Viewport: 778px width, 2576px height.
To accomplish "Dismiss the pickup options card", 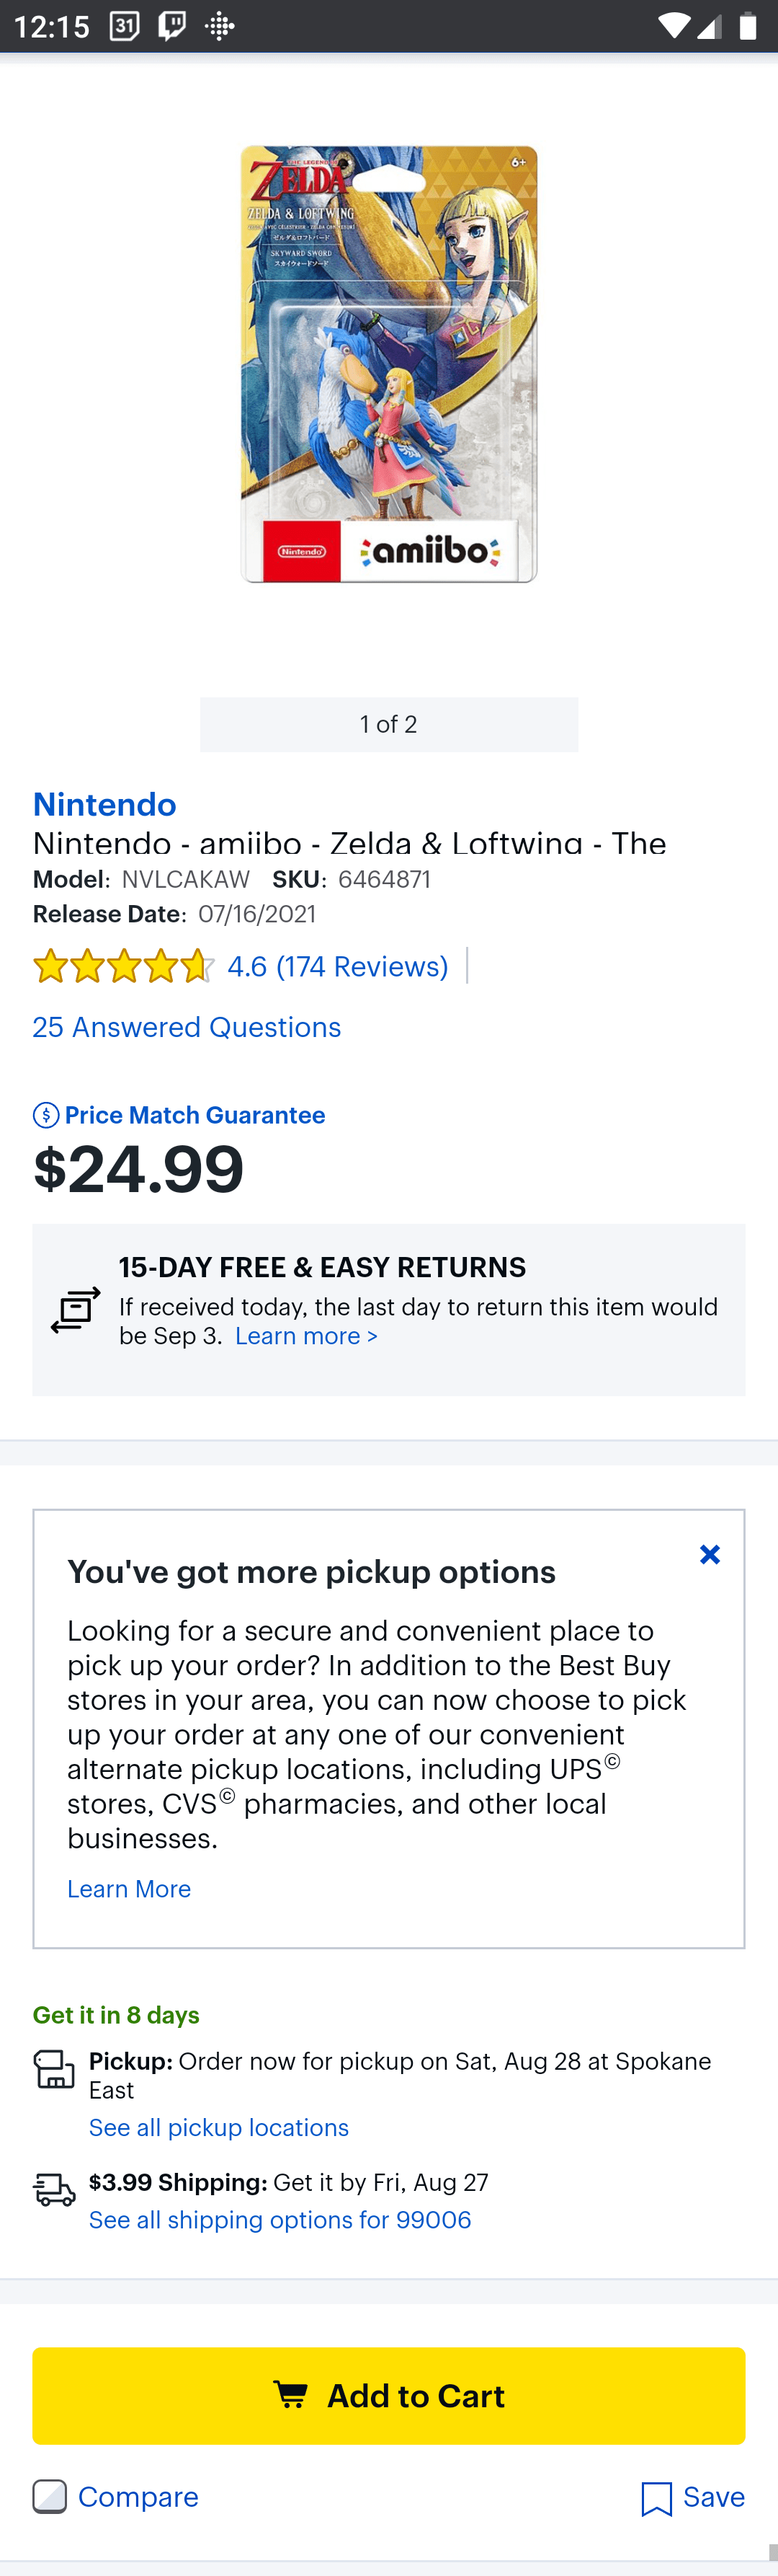I will coord(709,1554).
